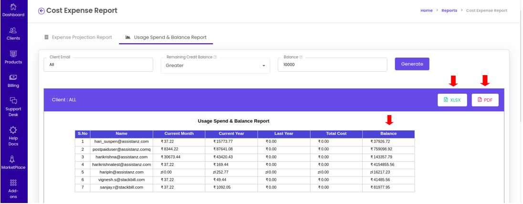Select the Usage Spend & Balance Report tab
Screen dimensions: 523x204
point(166,37)
